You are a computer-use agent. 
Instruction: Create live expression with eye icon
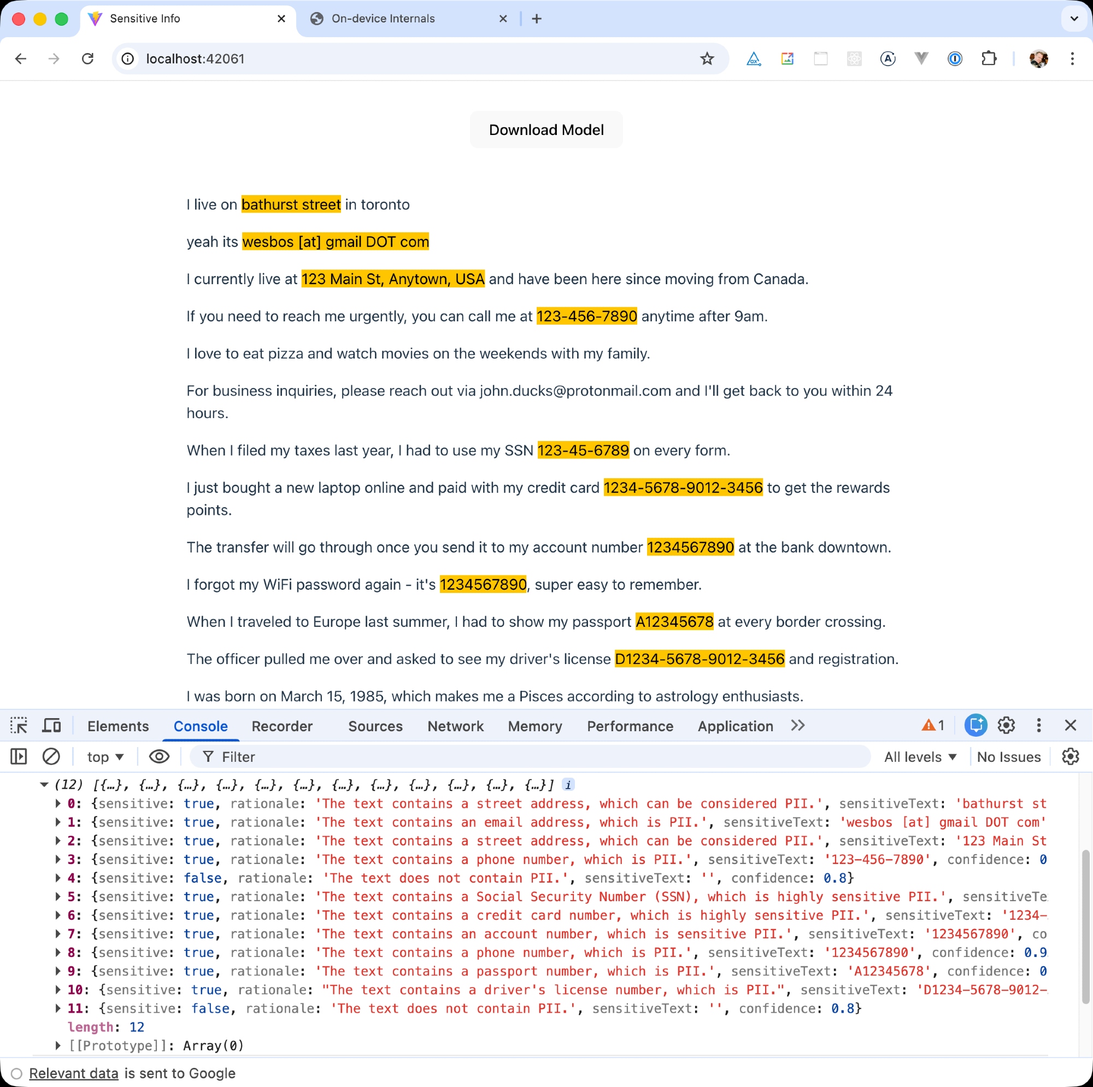click(x=159, y=756)
